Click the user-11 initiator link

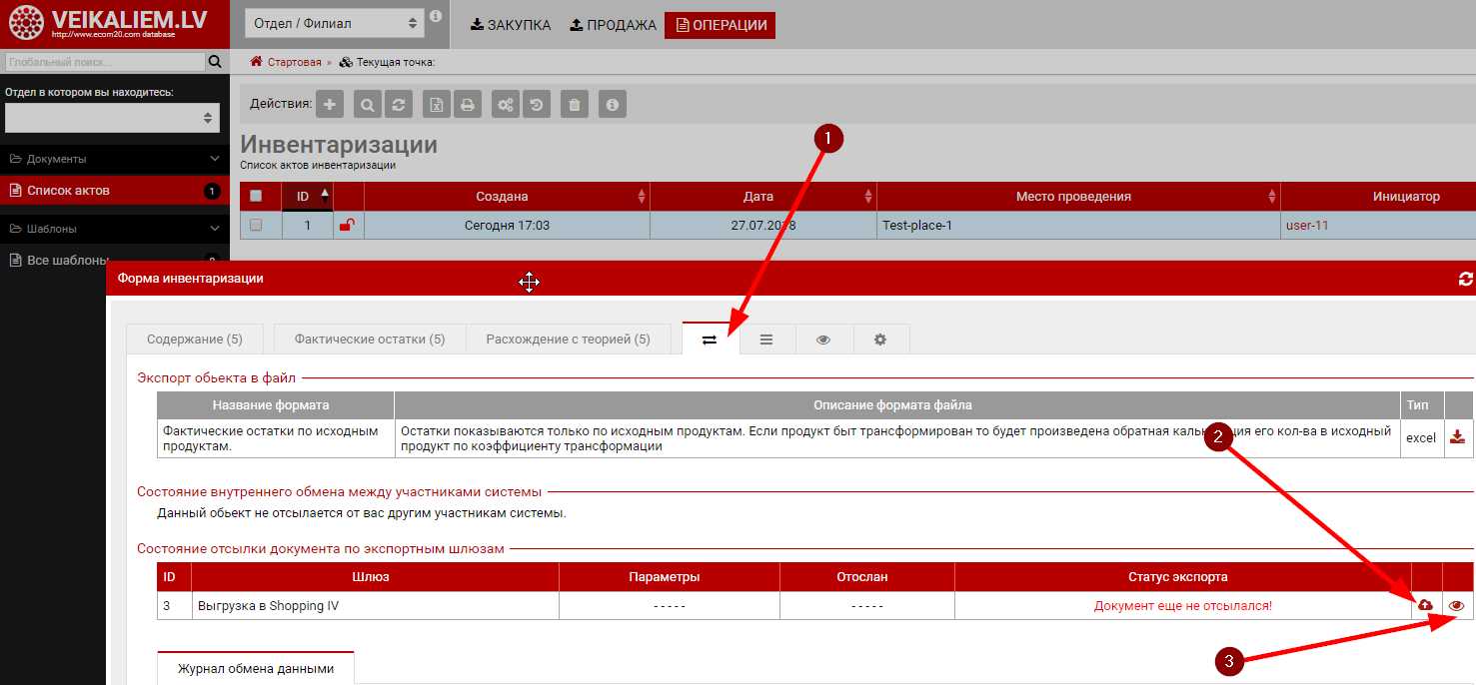(1306, 226)
